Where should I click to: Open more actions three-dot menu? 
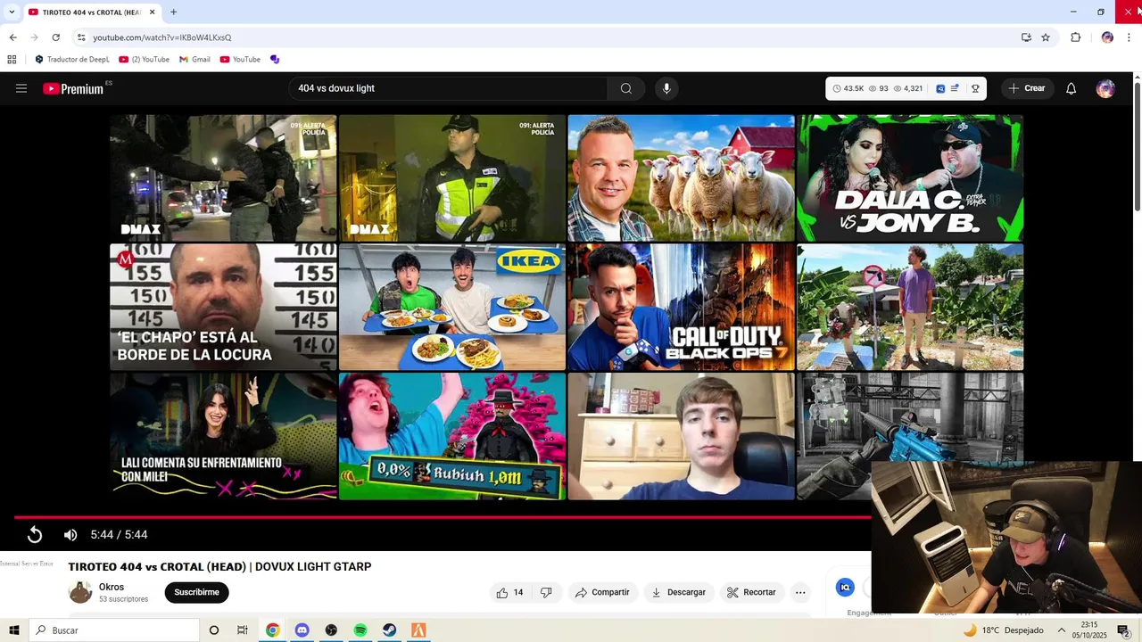click(800, 592)
